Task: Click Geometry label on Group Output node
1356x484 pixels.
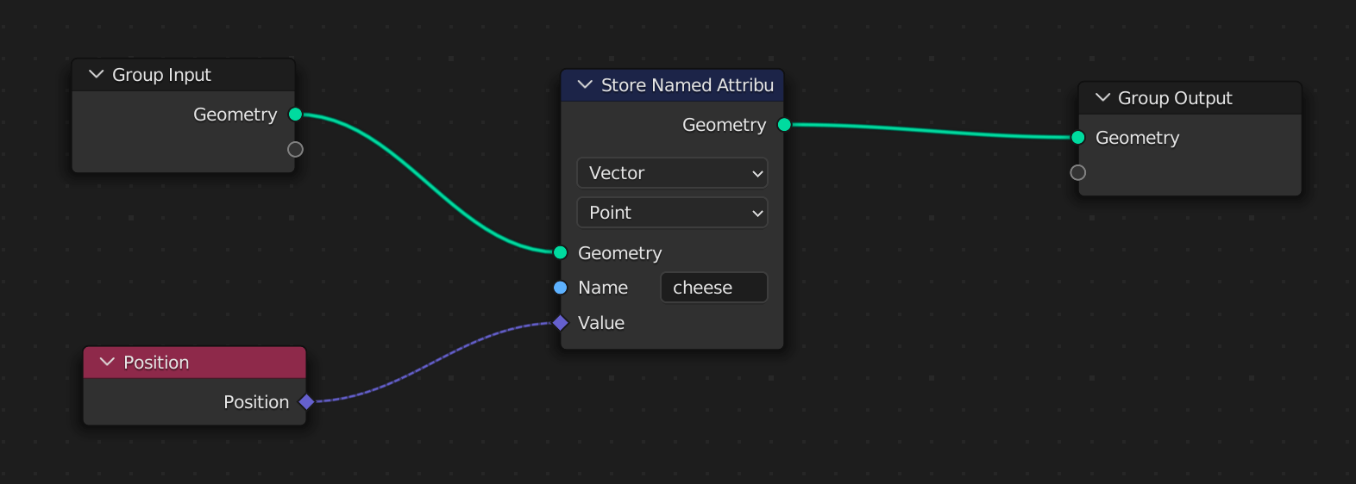Action: (1137, 138)
